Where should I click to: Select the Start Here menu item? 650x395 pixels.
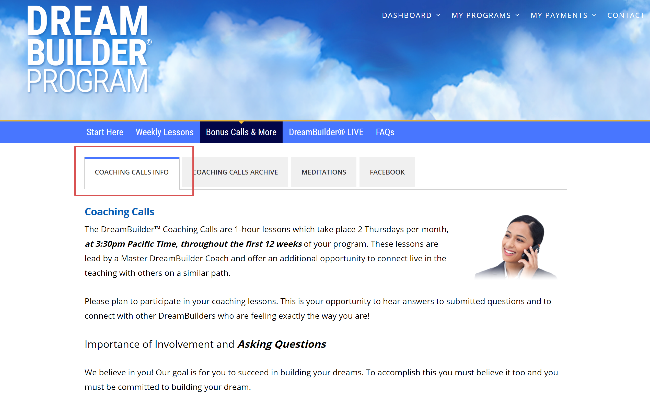pos(105,132)
